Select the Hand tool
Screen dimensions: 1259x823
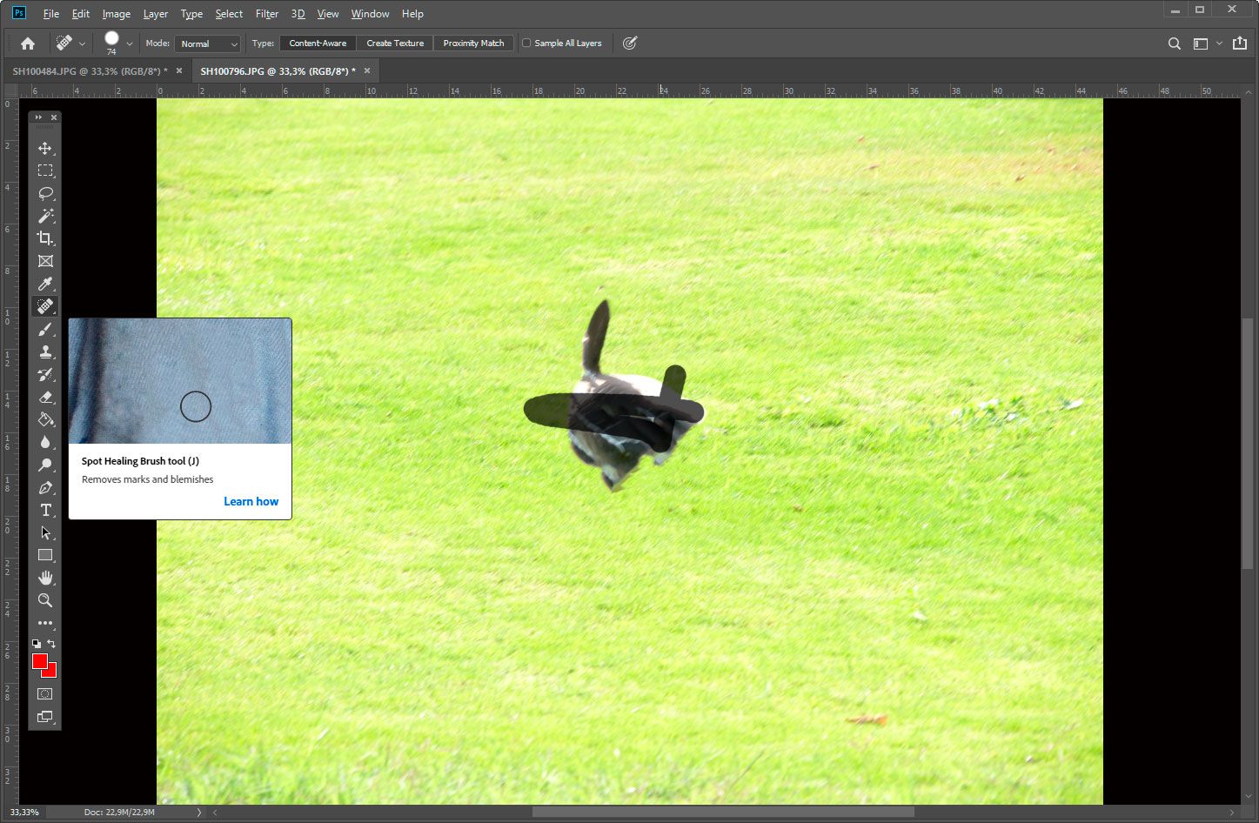click(45, 578)
